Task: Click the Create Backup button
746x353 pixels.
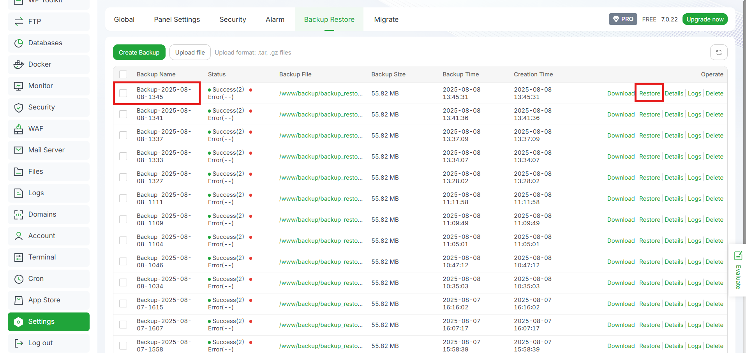Action: point(139,52)
